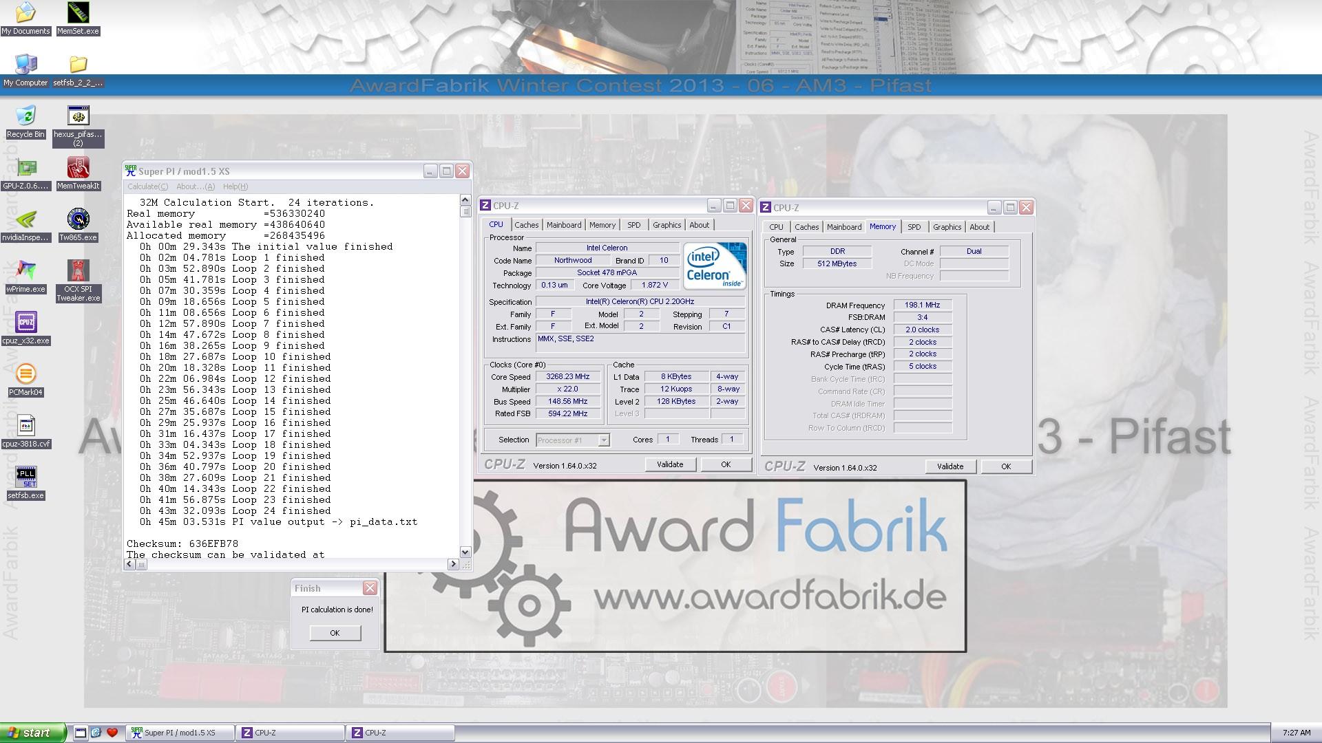This screenshot has height=743, width=1322.
Task: Switch to Super PI taskbar button
Action: point(180,733)
